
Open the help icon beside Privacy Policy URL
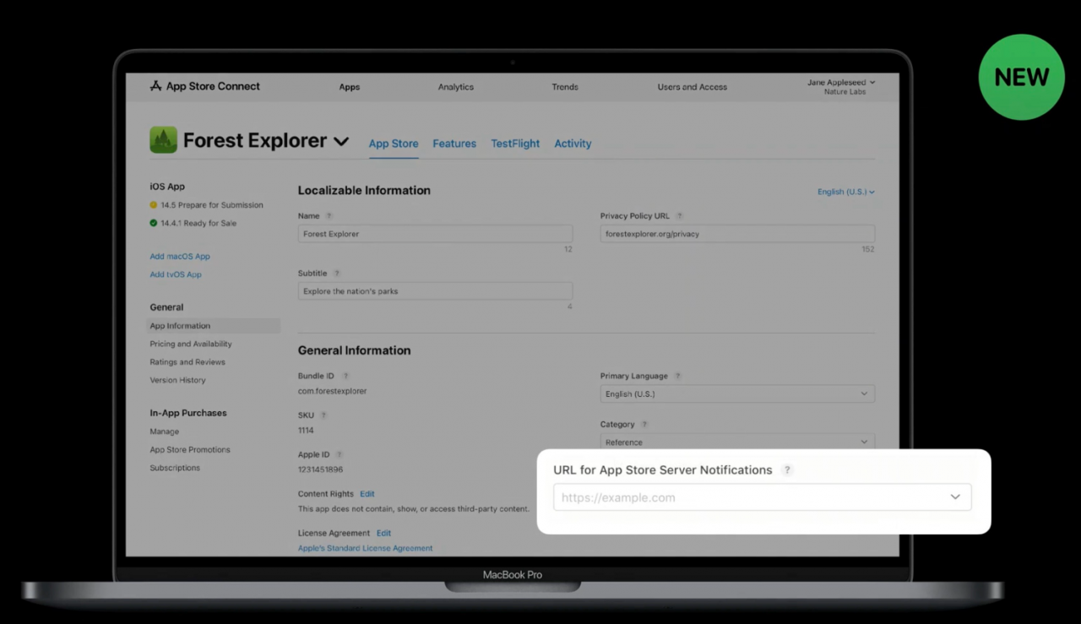tap(680, 216)
